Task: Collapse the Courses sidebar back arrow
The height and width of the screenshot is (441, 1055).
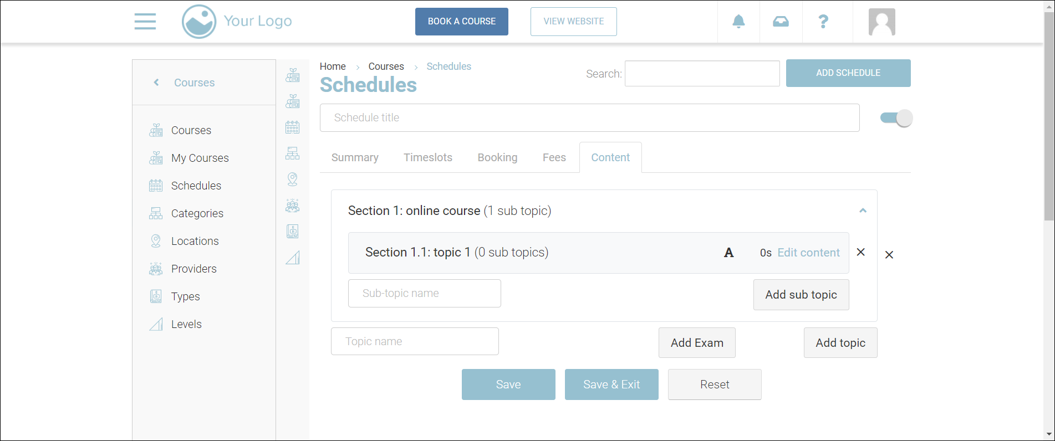Action: pos(156,83)
